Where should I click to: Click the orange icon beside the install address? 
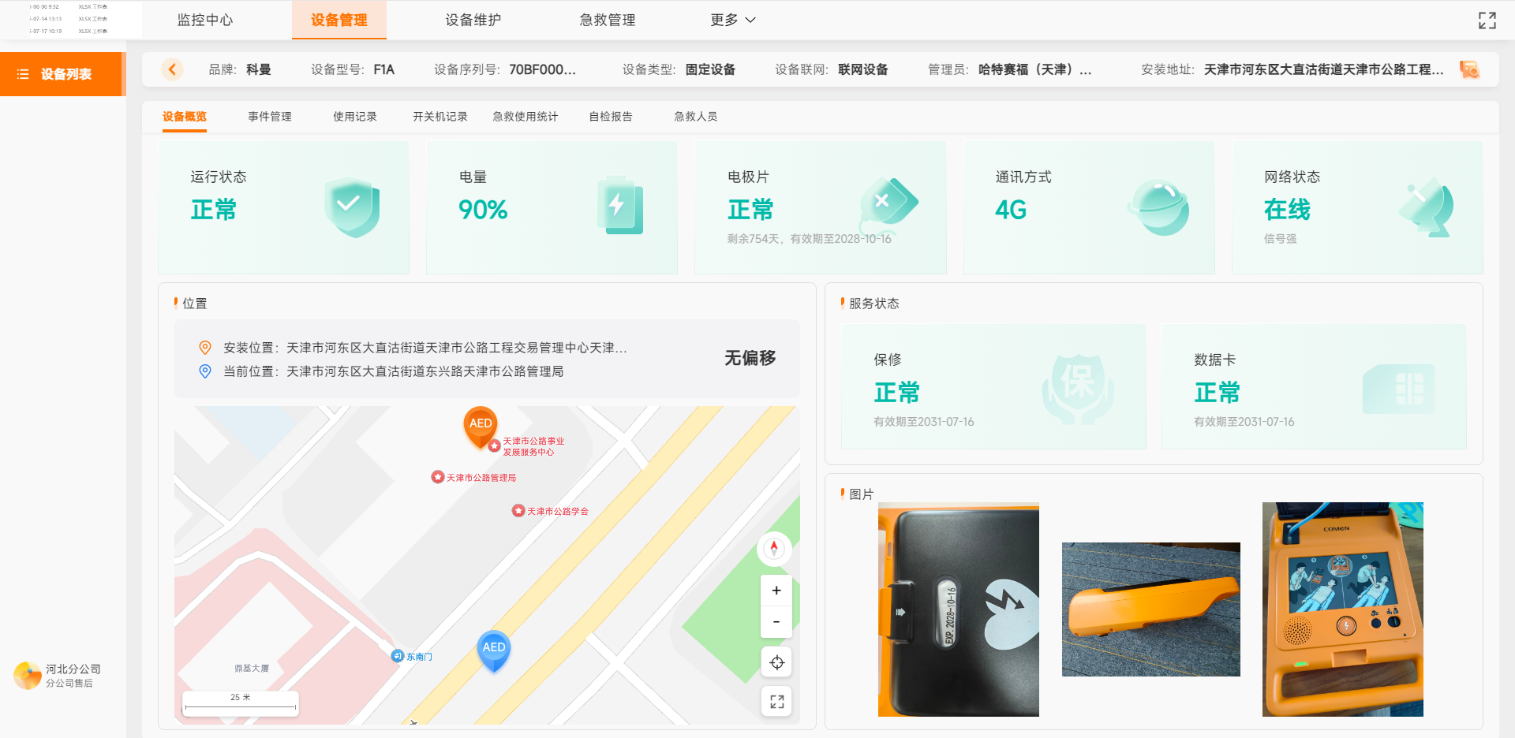tap(1469, 70)
